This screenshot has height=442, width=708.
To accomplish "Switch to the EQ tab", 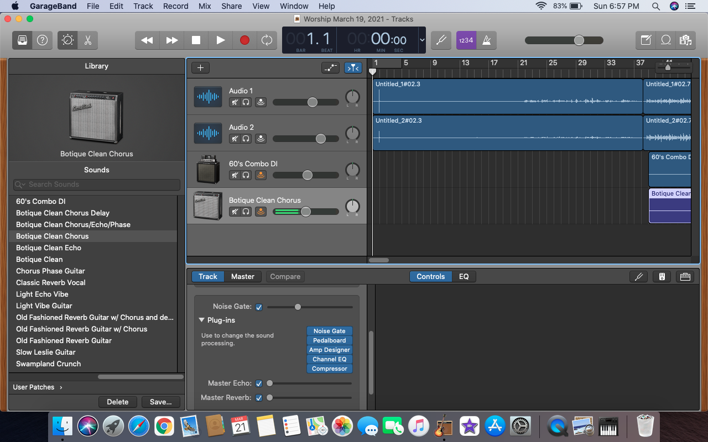I will point(464,277).
